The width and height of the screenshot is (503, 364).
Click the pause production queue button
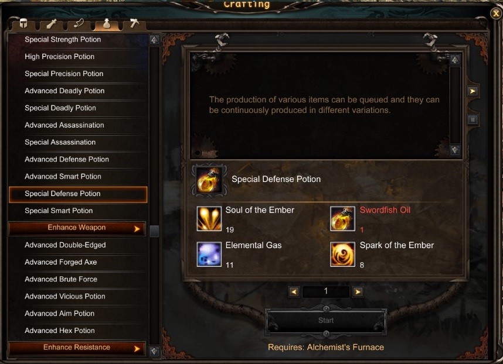473,120
